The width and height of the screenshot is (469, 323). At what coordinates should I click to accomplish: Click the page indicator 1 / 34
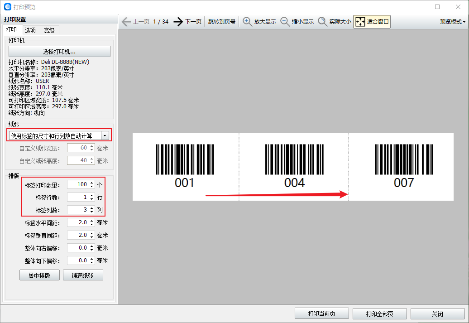tap(161, 22)
